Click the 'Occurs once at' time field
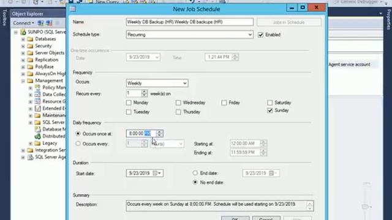This screenshot has width=392, height=220. click(145, 133)
